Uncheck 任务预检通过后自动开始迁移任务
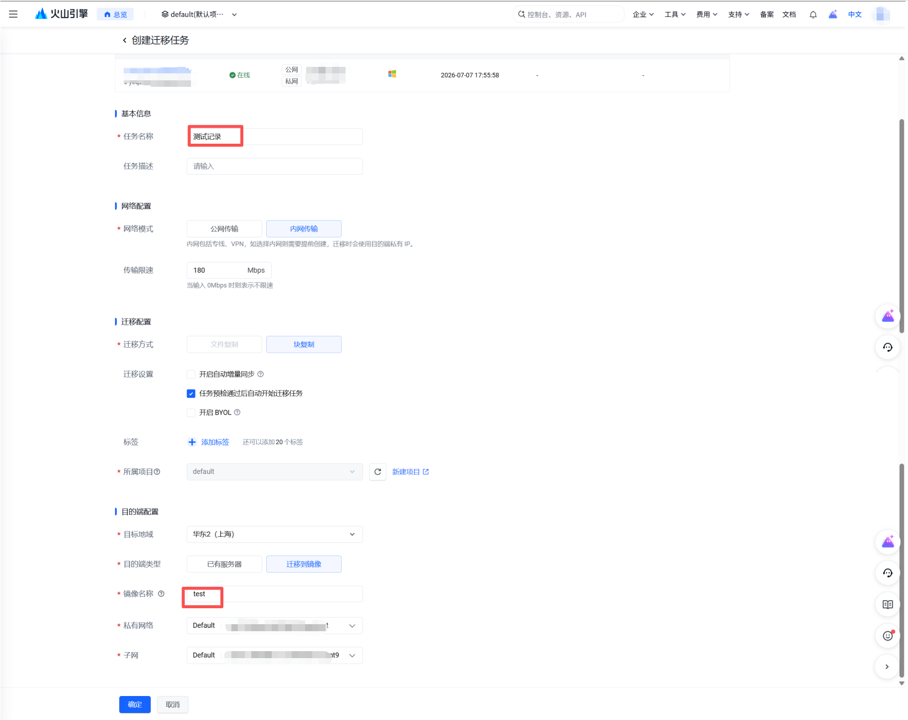The image size is (908, 720). pos(191,394)
